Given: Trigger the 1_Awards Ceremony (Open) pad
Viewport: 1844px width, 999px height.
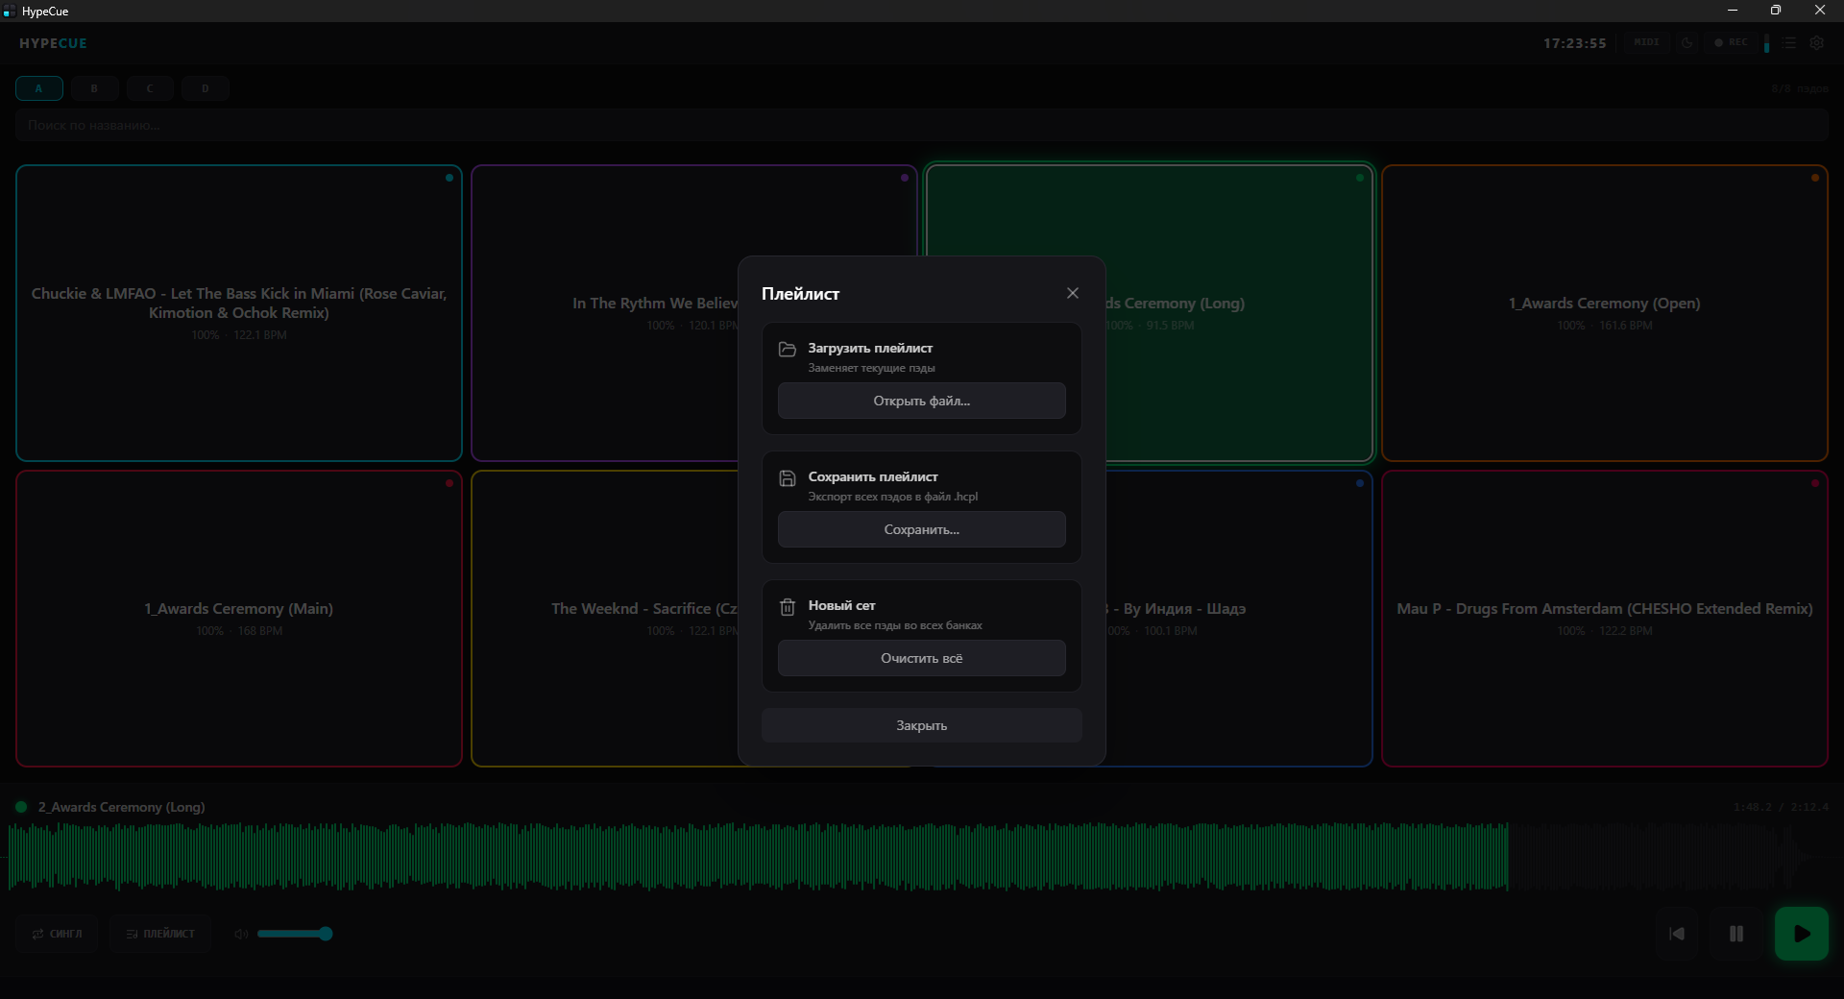Looking at the screenshot, I should [1604, 313].
